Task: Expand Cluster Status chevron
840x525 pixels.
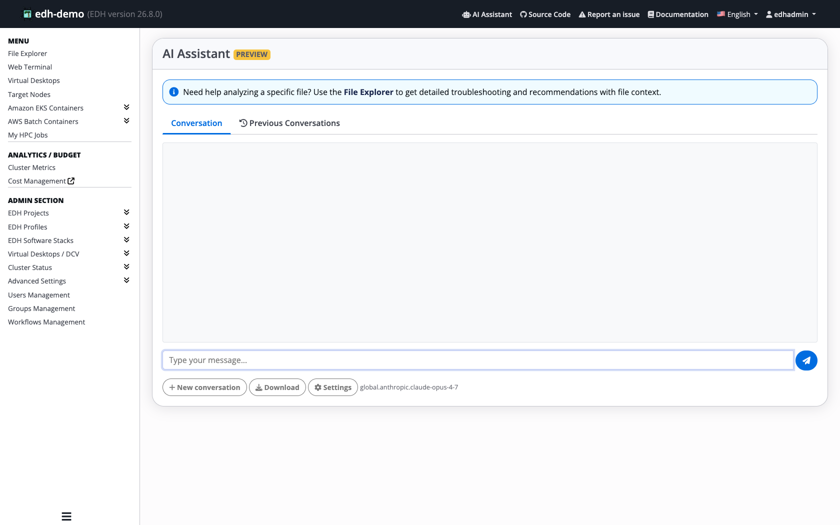Action: coord(126,267)
